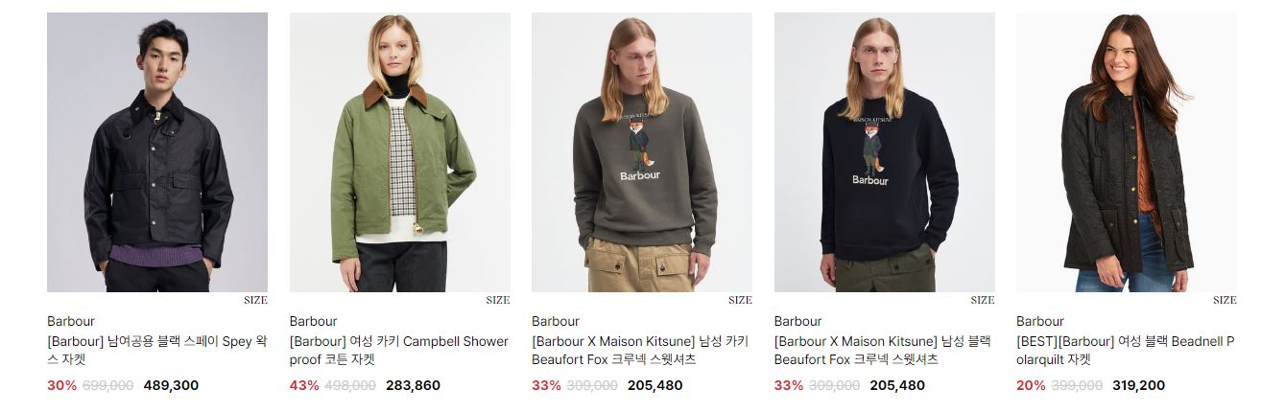Click SIZE under the black Fox sweatshirt
Viewport: 1261px width, 412px height.
coord(983,300)
